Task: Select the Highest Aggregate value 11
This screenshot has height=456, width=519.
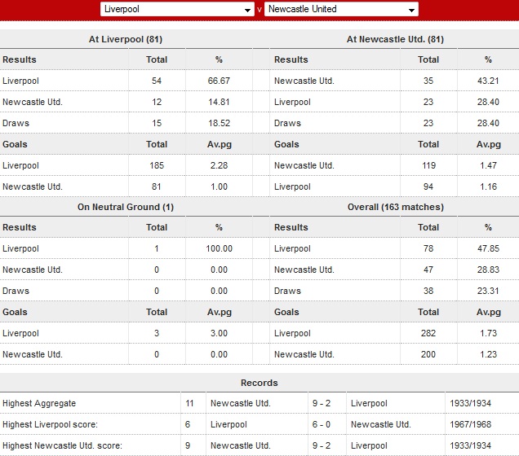Action: pos(189,403)
